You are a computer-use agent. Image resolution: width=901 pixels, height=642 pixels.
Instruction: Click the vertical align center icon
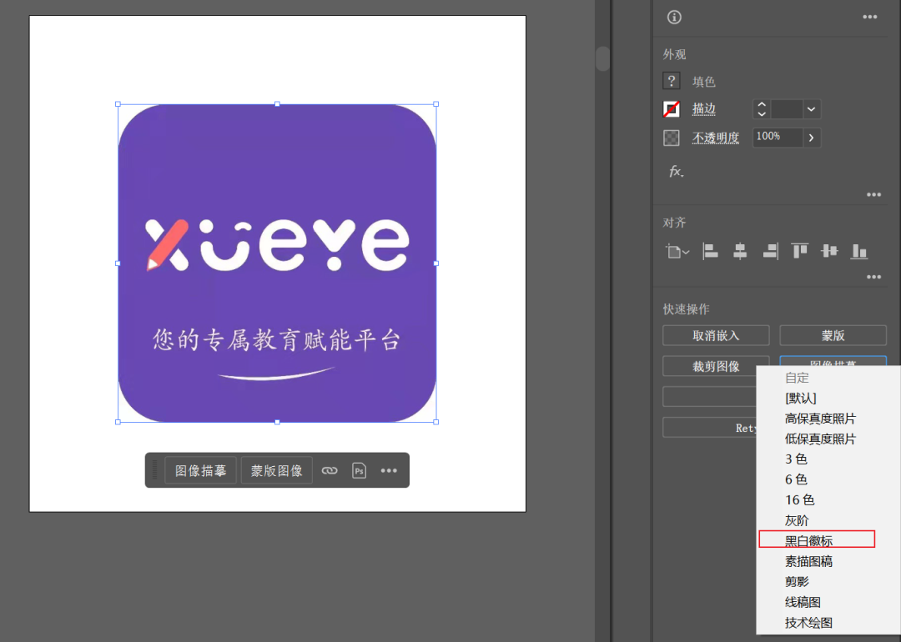(829, 251)
